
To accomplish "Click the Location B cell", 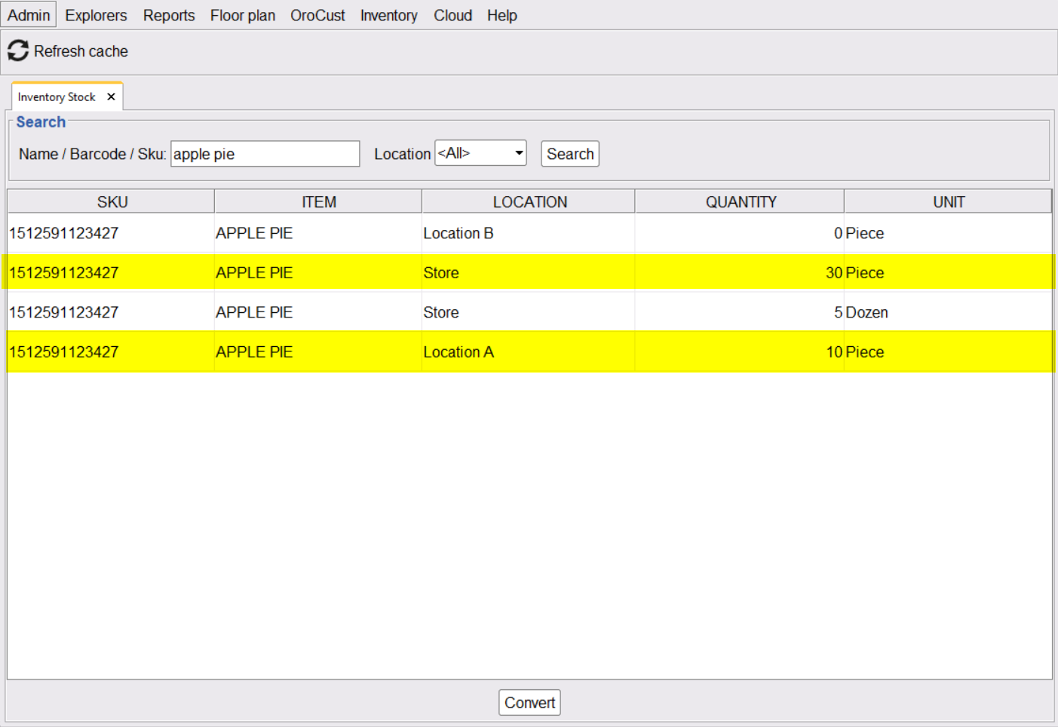I will coord(529,233).
